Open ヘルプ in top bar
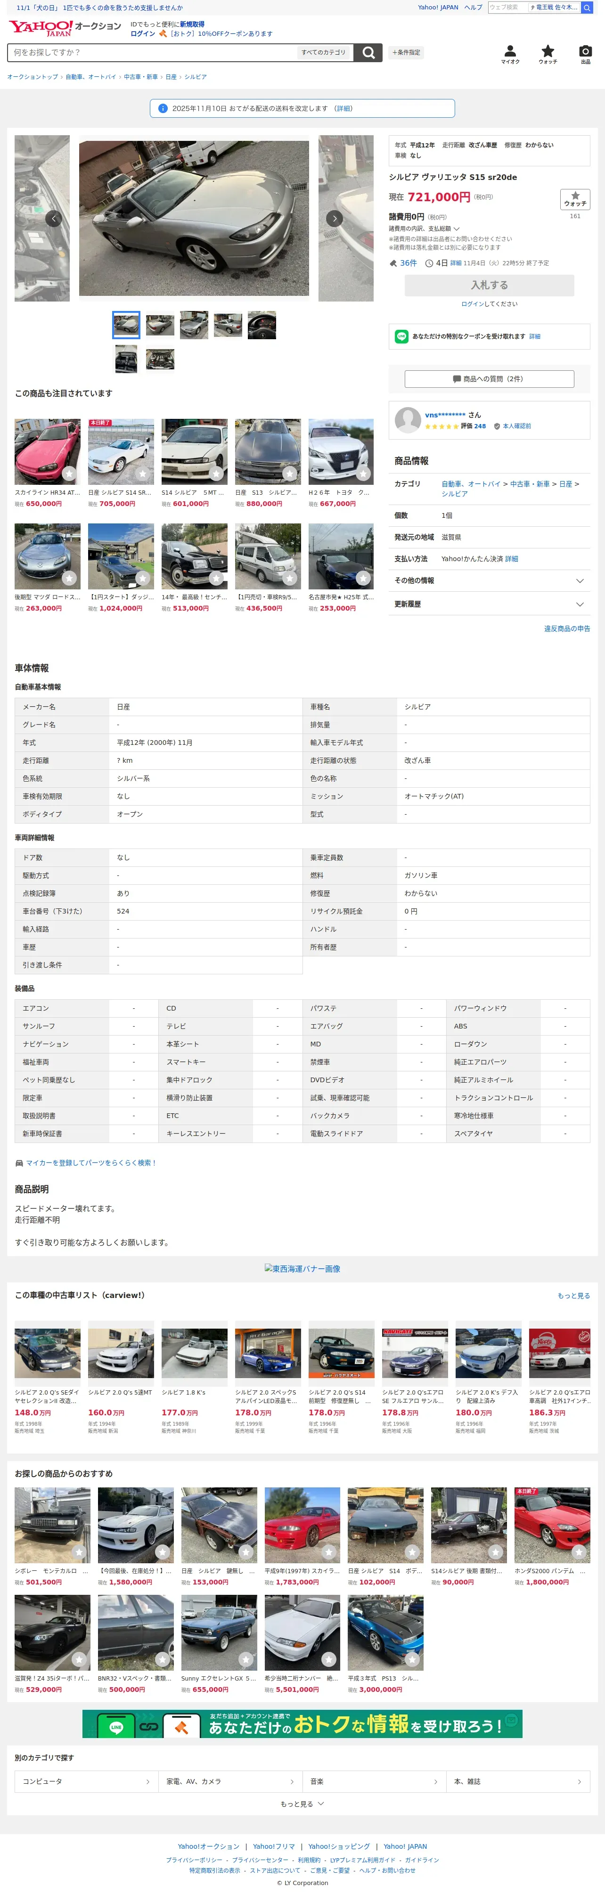 click(473, 8)
